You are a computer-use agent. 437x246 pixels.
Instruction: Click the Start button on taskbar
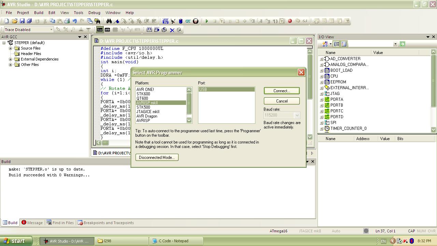(16, 241)
